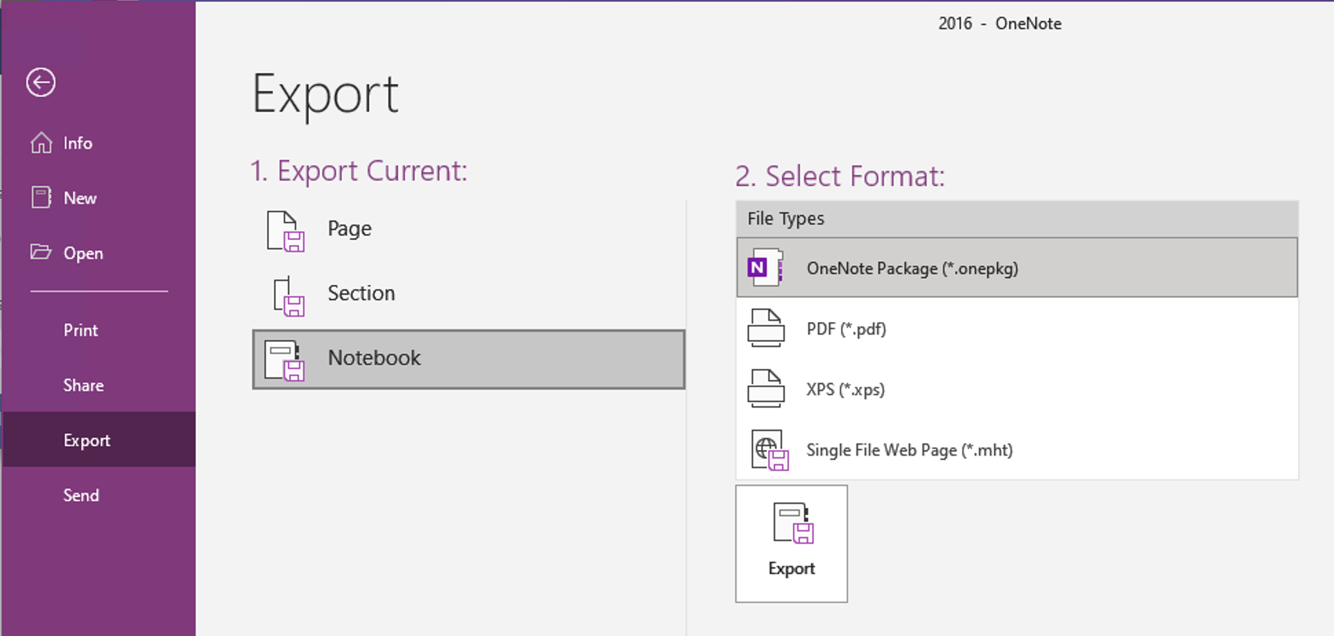Open the Send page

point(98,496)
